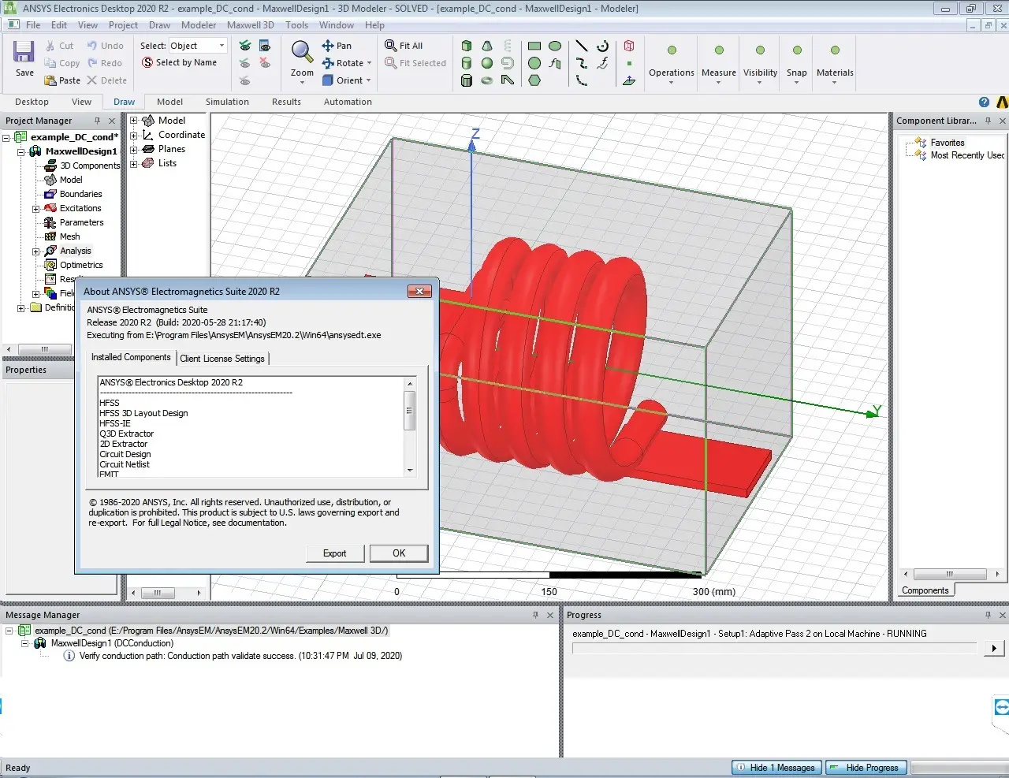The width and height of the screenshot is (1009, 778).
Task: Draw an equation-based surface
Action: [555, 63]
